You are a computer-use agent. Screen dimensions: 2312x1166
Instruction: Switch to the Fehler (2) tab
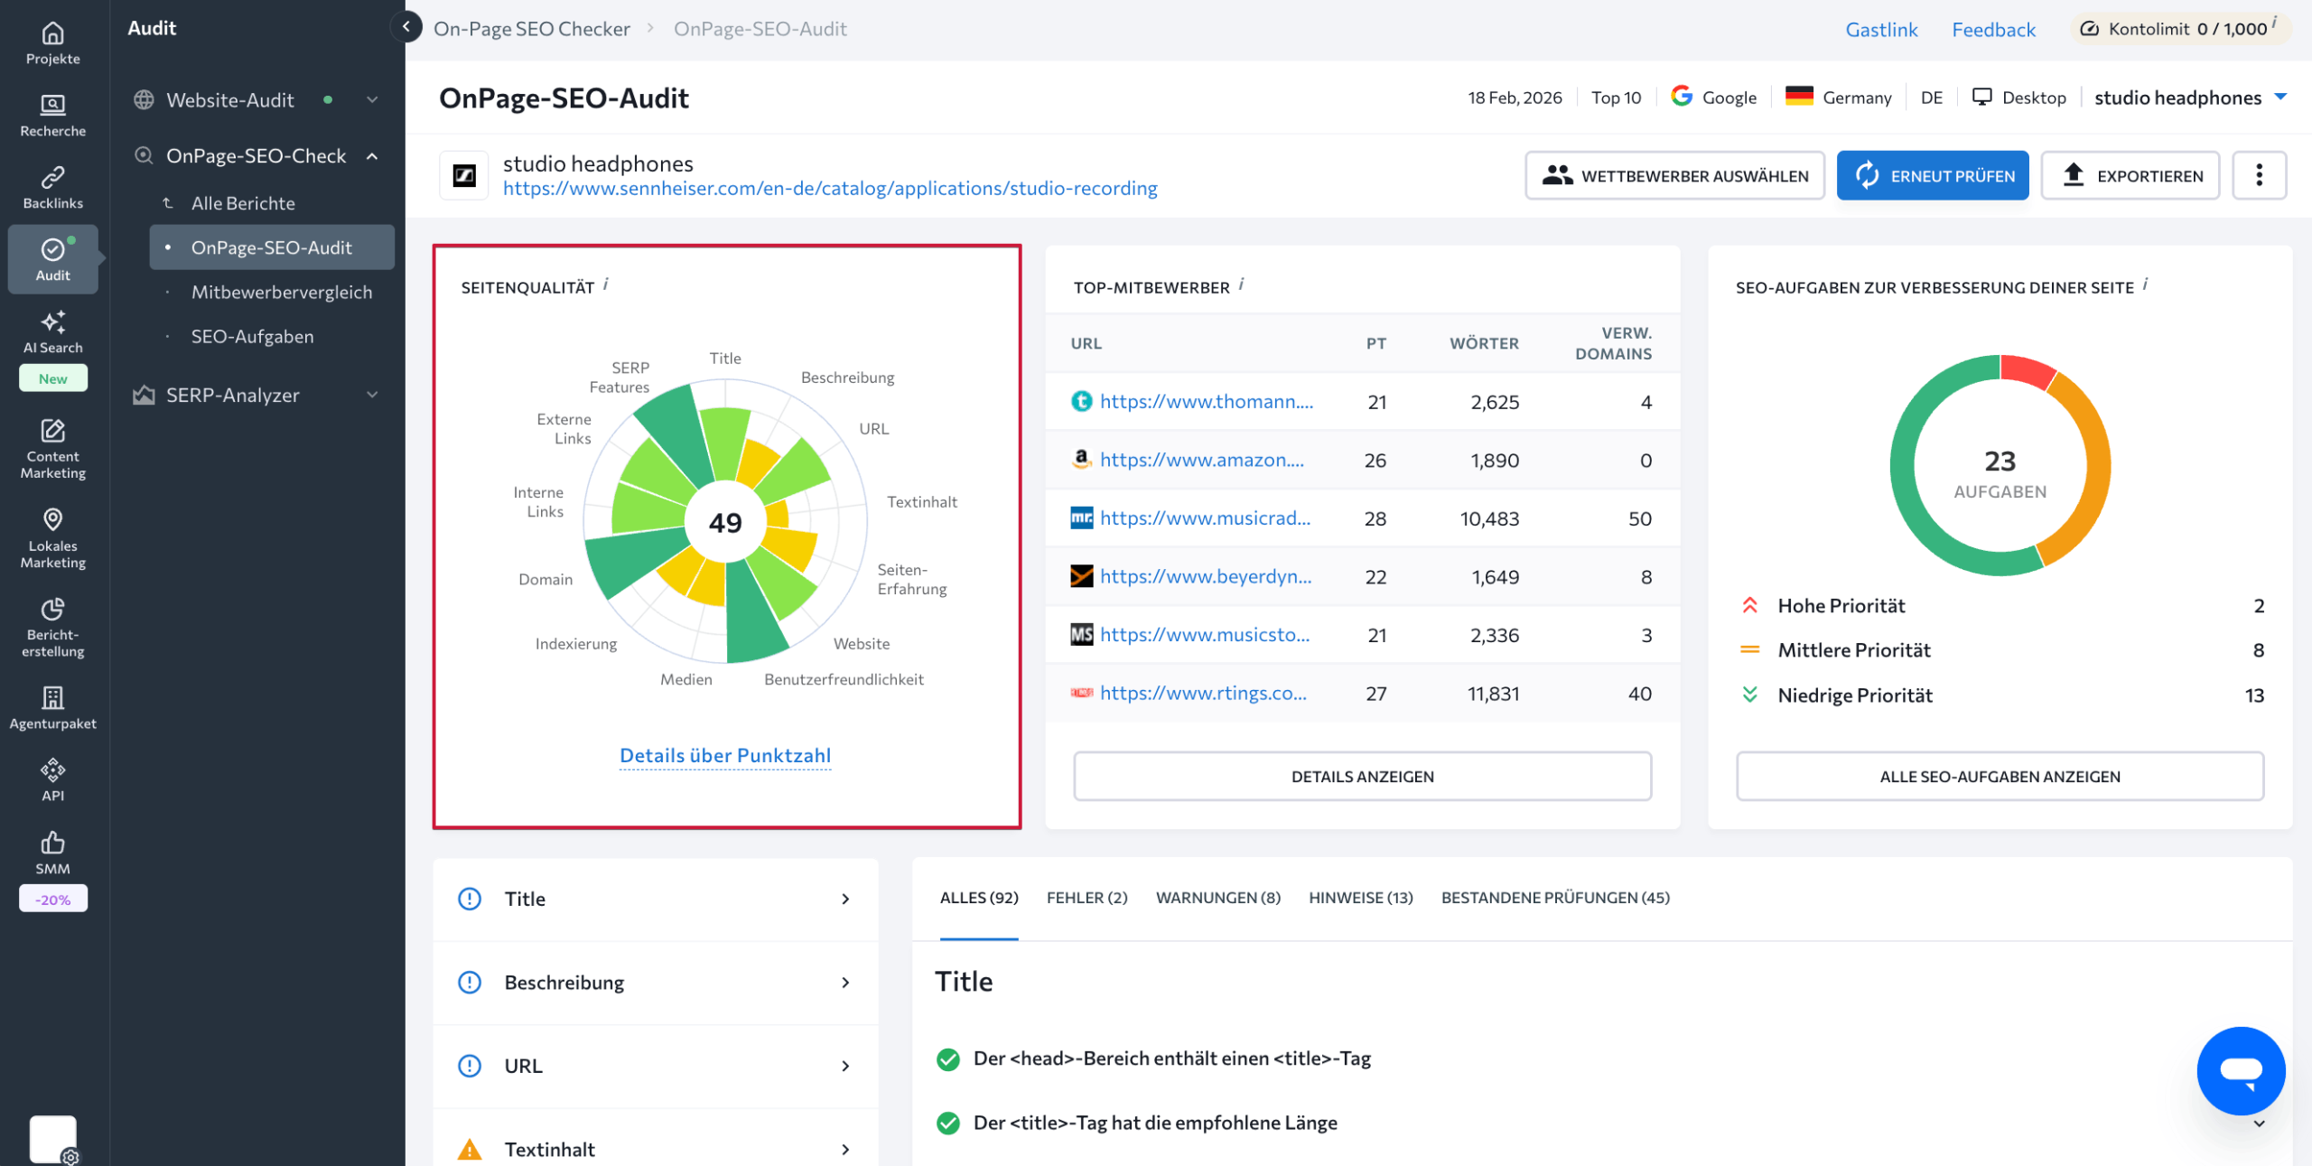pyautogui.click(x=1086, y=898)
